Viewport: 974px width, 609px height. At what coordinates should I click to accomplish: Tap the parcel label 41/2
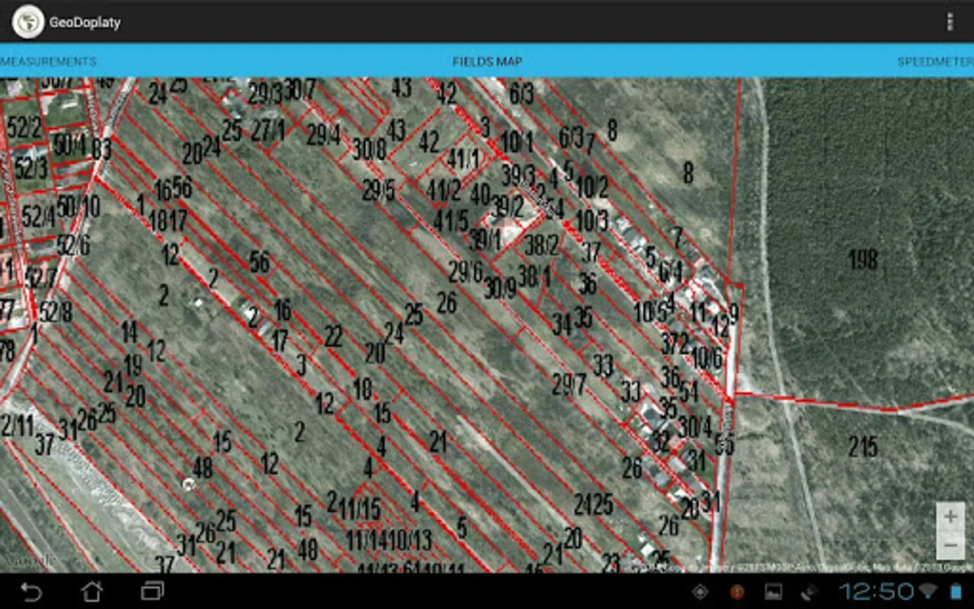coord(444,190)
